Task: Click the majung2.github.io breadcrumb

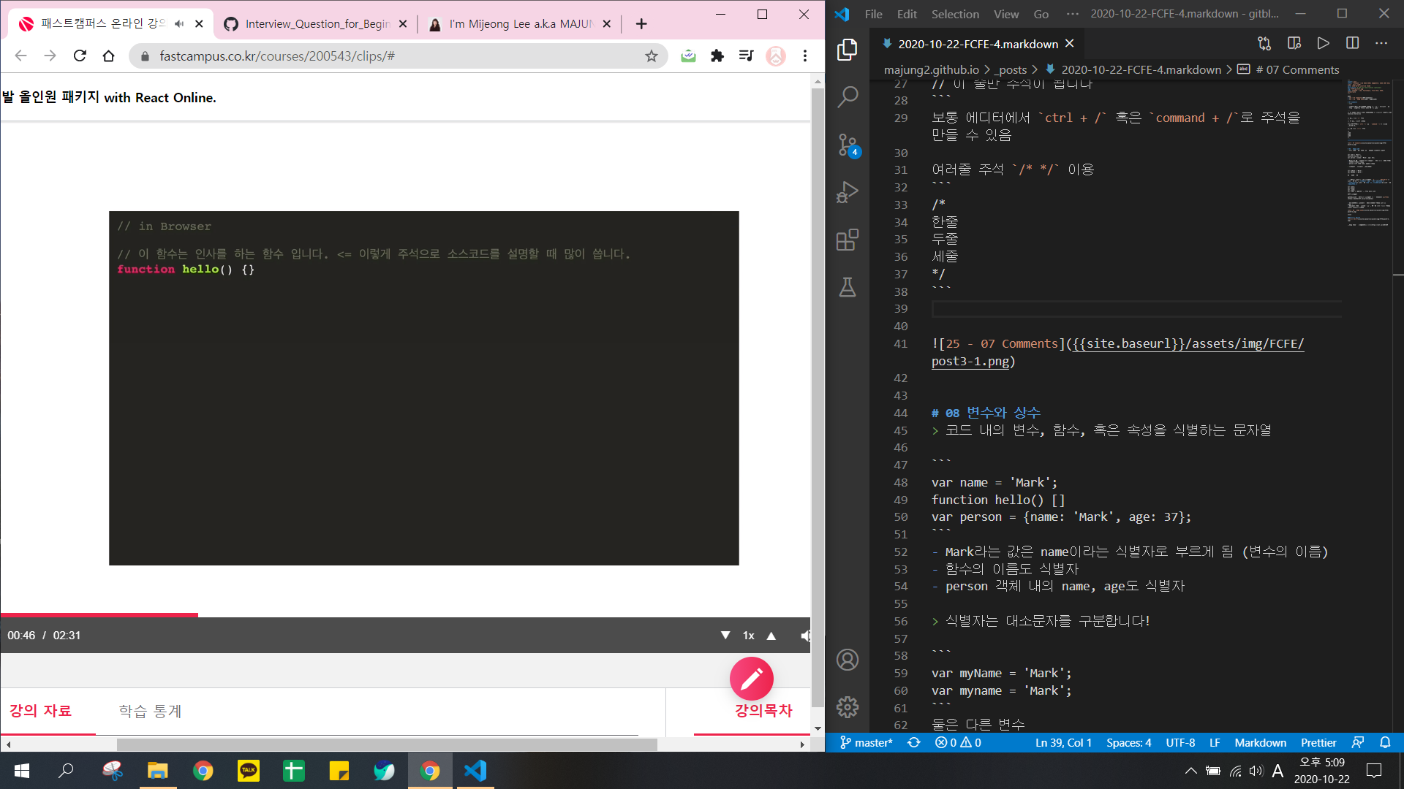Action: coord(931,70)
